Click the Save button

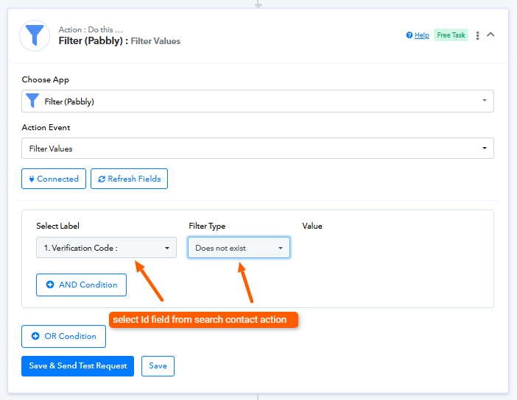coord(158,365)
